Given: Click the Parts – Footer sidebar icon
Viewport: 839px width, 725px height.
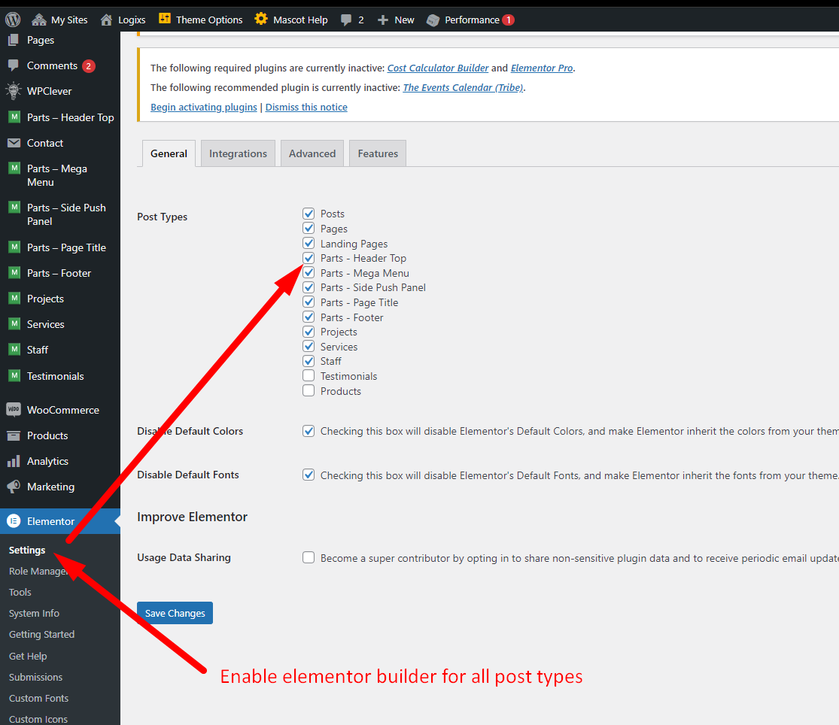Looking at the screenshot, I should click(x=14, y=272).
